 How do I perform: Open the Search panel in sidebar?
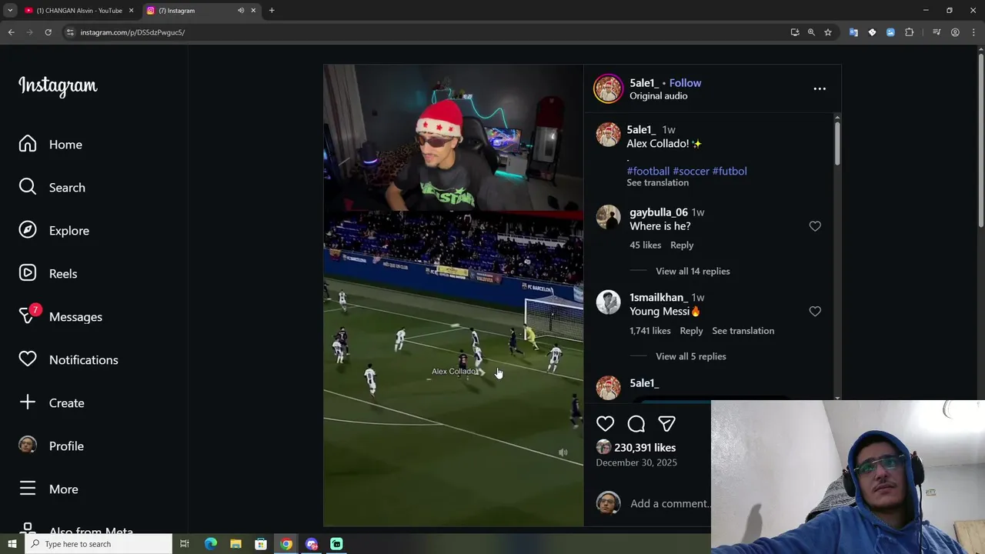(x=52, y=188)
